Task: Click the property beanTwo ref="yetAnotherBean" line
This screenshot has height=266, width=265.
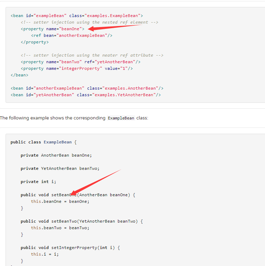Action: pos(81,62)
